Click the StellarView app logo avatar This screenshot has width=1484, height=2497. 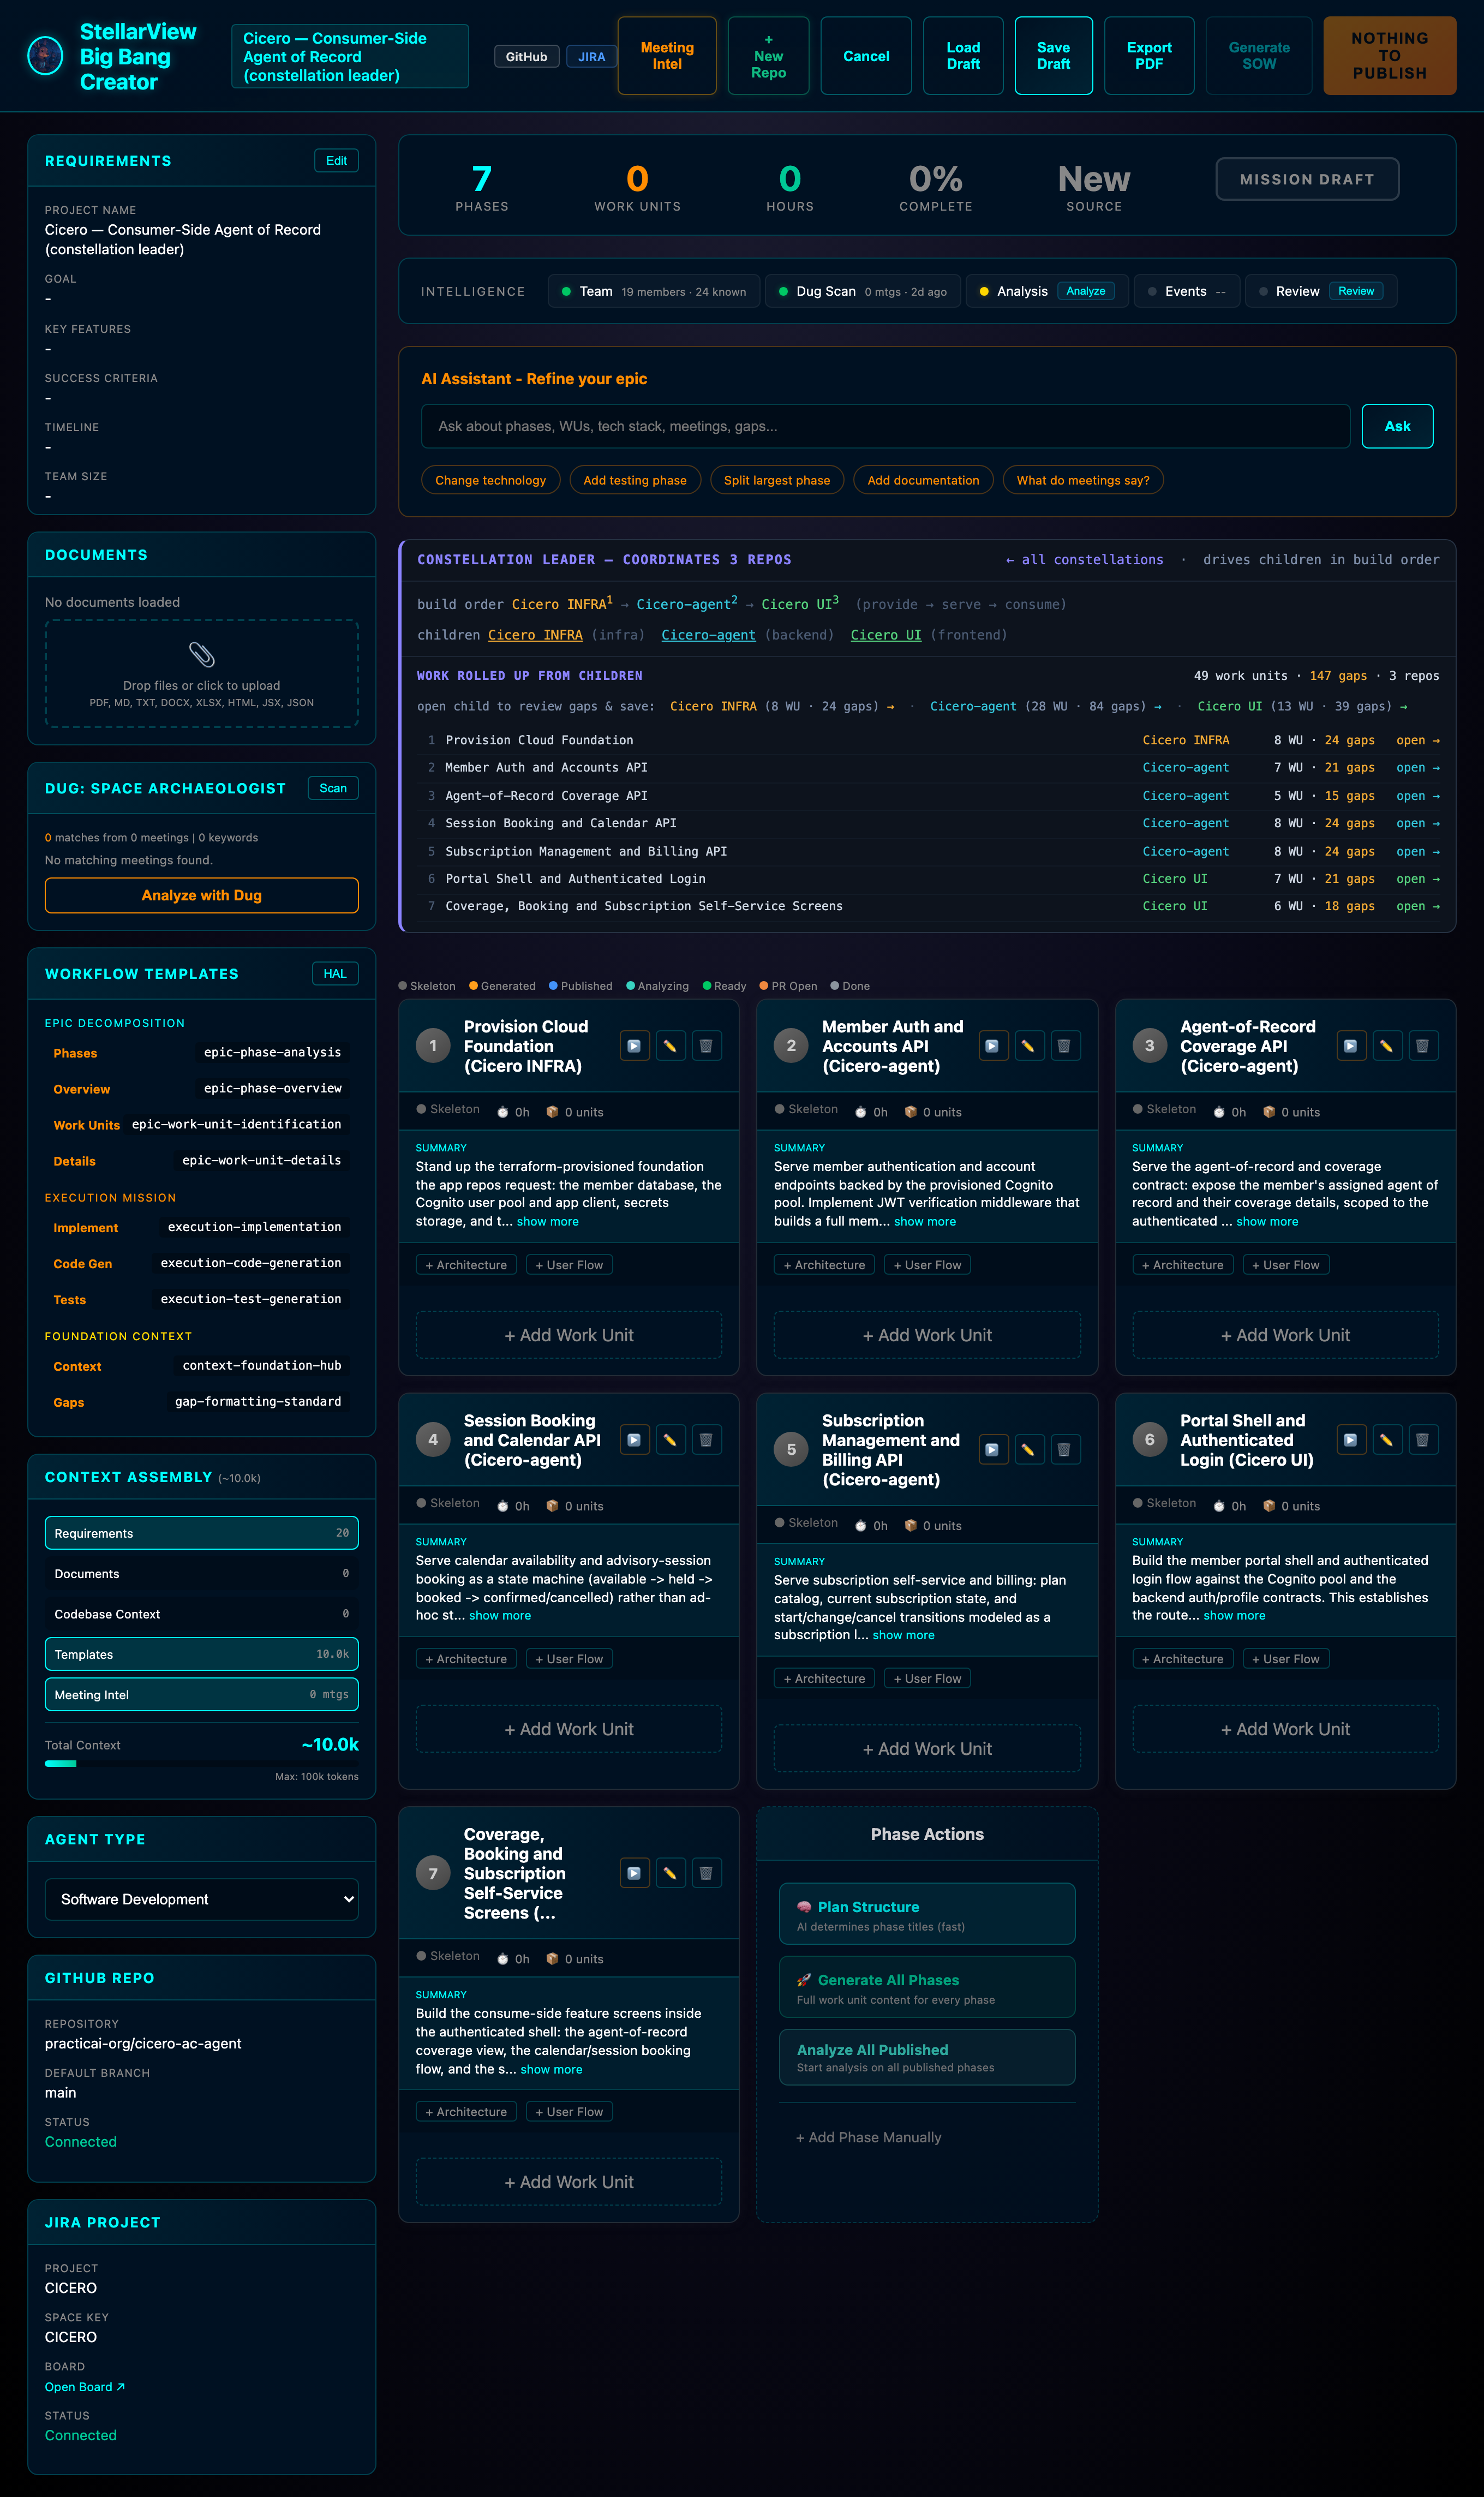45,56
